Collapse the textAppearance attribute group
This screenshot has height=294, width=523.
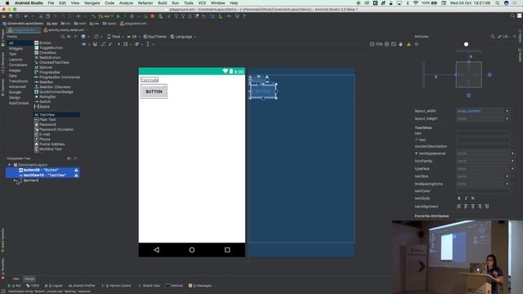click(416, 154)
